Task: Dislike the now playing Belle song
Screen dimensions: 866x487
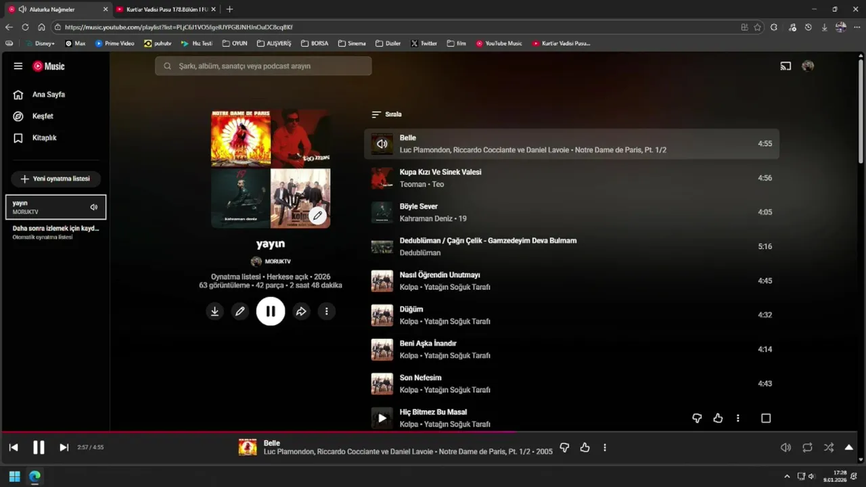Action: point(564,447)
